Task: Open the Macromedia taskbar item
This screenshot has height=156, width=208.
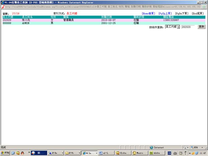Action: (x=139, y=153)
